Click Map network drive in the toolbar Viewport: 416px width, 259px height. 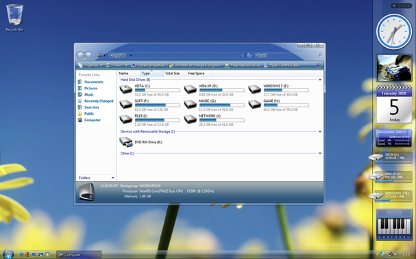pos(242,66)
